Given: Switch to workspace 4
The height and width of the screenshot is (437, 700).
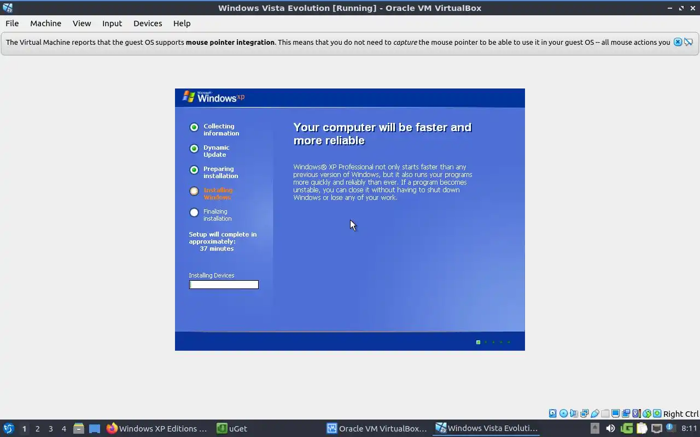Looking at the screenshot, I should point(63,429).
